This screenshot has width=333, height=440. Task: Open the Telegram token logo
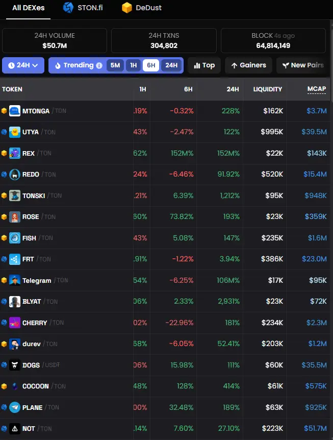click(15, 280)
